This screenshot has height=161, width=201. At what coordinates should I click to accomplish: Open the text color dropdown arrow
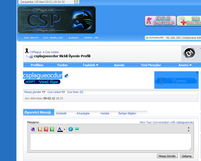pyautogui.click(x=64, y=129)
